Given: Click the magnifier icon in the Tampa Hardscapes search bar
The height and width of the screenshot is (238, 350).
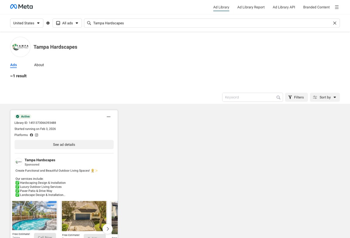Looking at the screenshot, I should [x=89, y=23].
